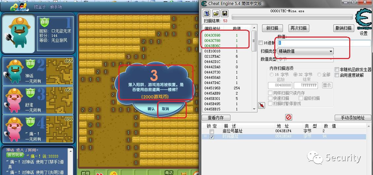Click the 自由 badge on 舒淮's card
This screenshot has height=175, width=373.
[x=30, y=93]
